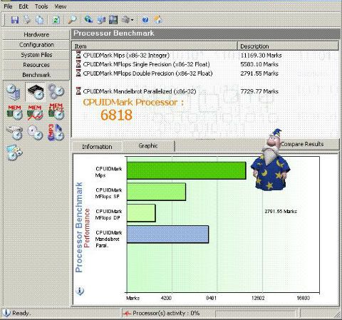
Task: Select the gears with stopwatch benchmark icon
Action: [56, 92]
